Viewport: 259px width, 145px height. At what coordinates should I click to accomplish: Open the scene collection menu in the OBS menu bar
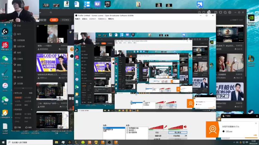click(102, 19)
